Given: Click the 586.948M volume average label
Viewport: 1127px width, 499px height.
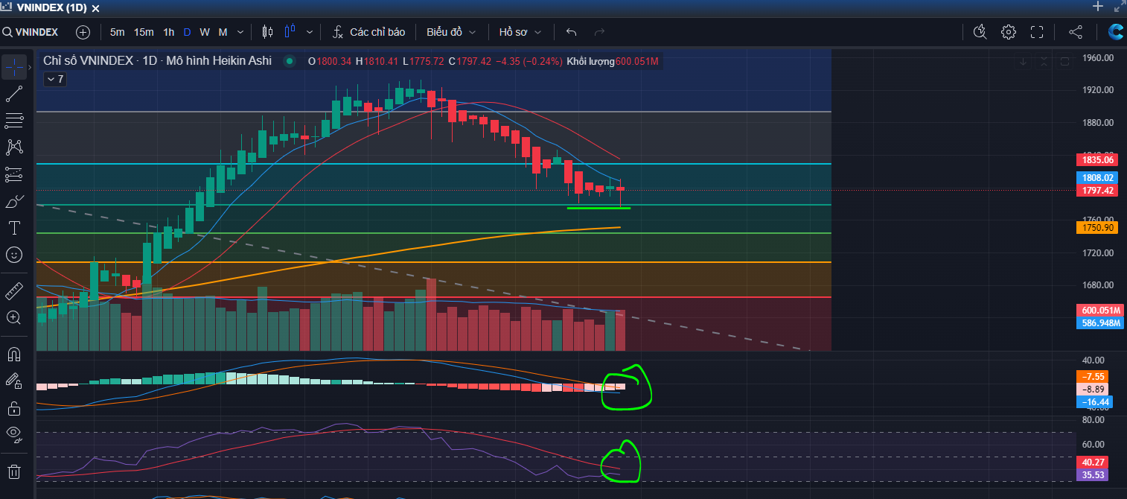Looking at the screenshot, I should 1099,322.
